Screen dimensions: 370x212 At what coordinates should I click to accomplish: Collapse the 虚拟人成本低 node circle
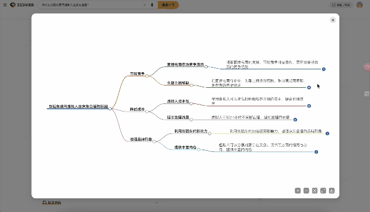191,103
